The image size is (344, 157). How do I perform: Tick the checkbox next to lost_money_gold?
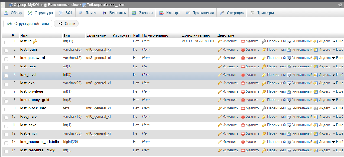(6, 101)
